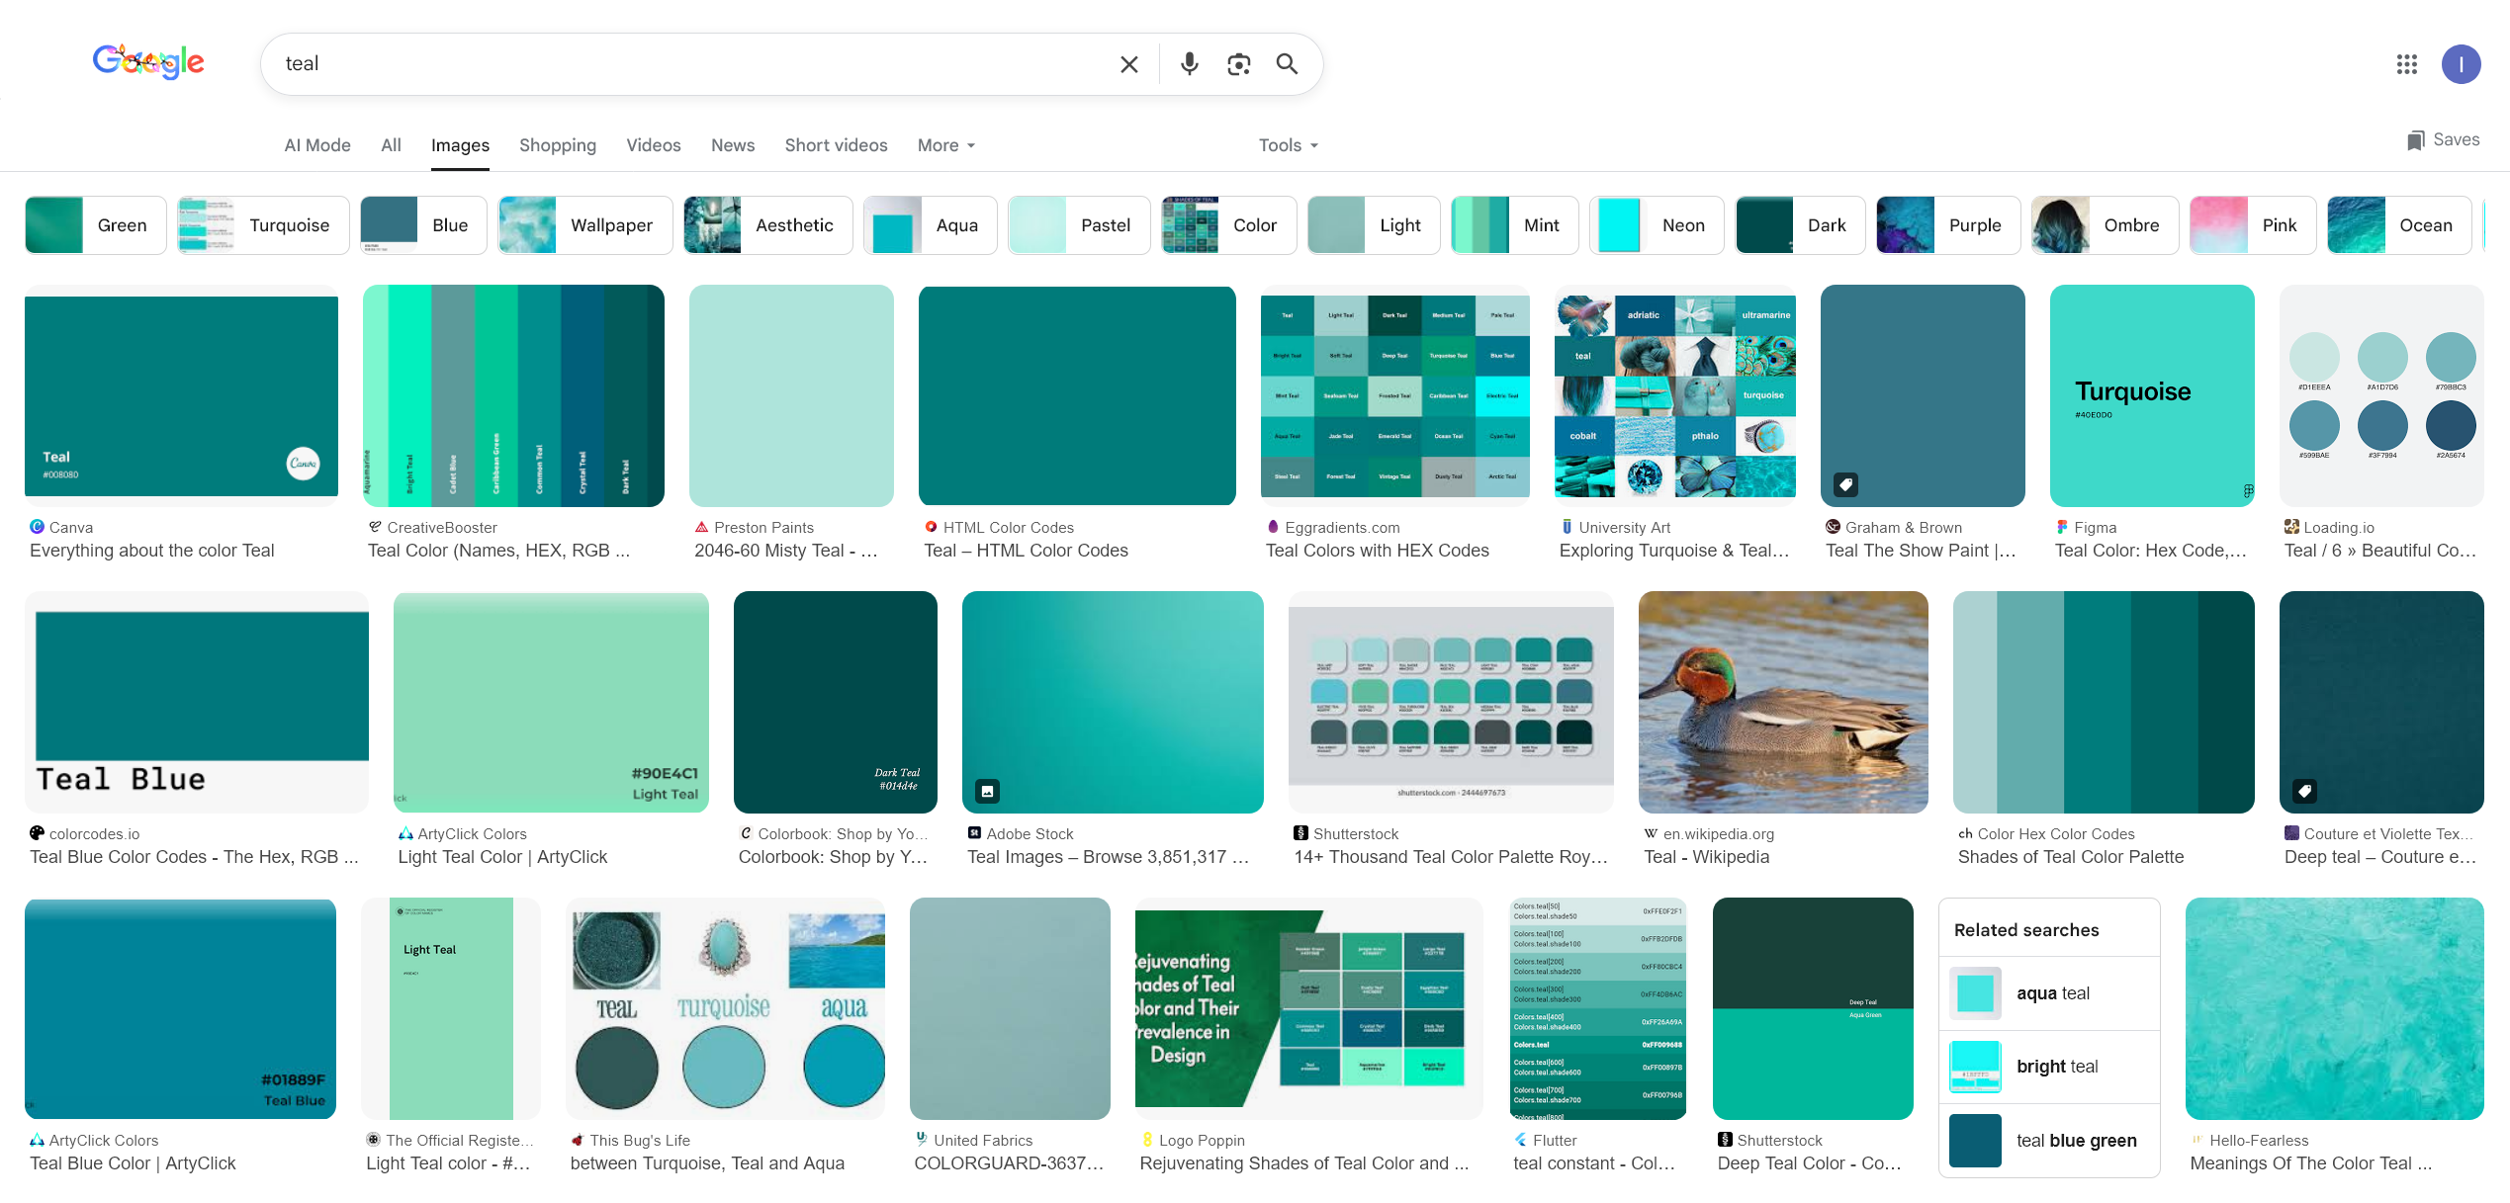
Task: Open the account profile avatar
Action: pyautogui.click(x=2460, y=64)
